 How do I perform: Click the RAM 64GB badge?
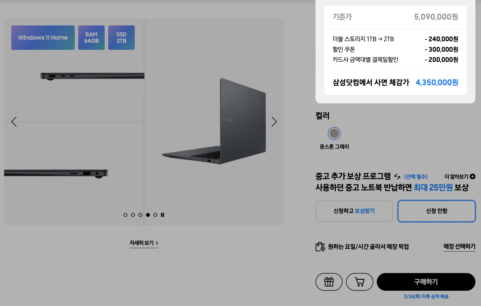pyautogui.click(x=91, y=38)
